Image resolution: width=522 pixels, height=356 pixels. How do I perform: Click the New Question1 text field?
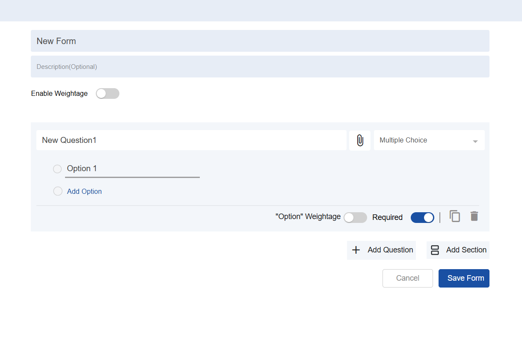pos(191,140)
